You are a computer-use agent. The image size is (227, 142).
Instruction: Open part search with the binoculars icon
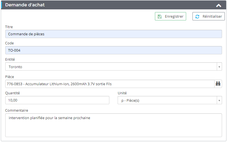pyautogui.click(x=218, y=84)
